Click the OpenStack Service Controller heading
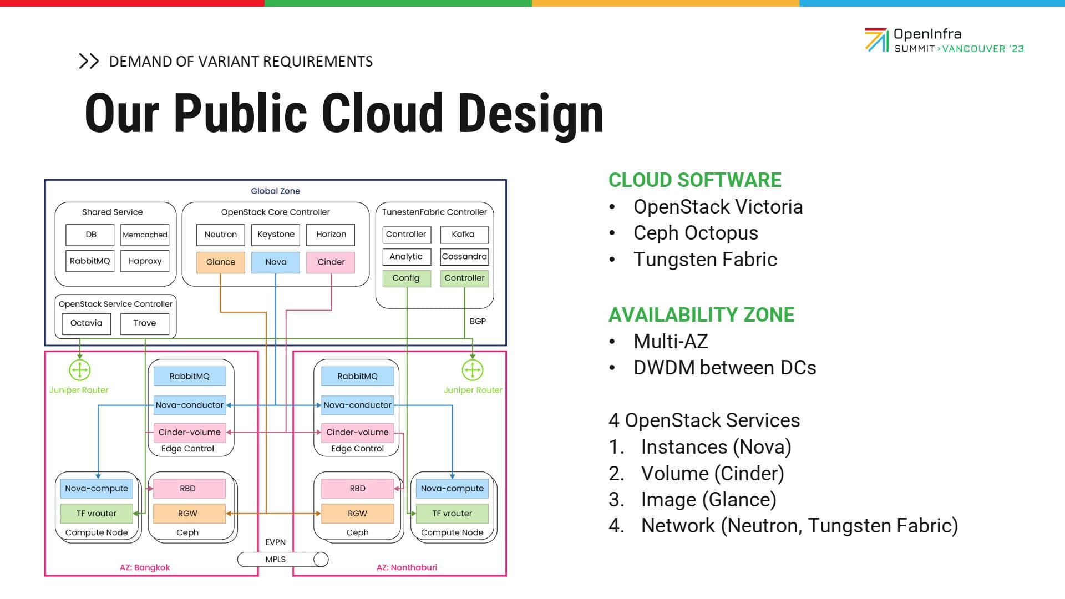Screen dimensions: 1065x599 [115, 304]
